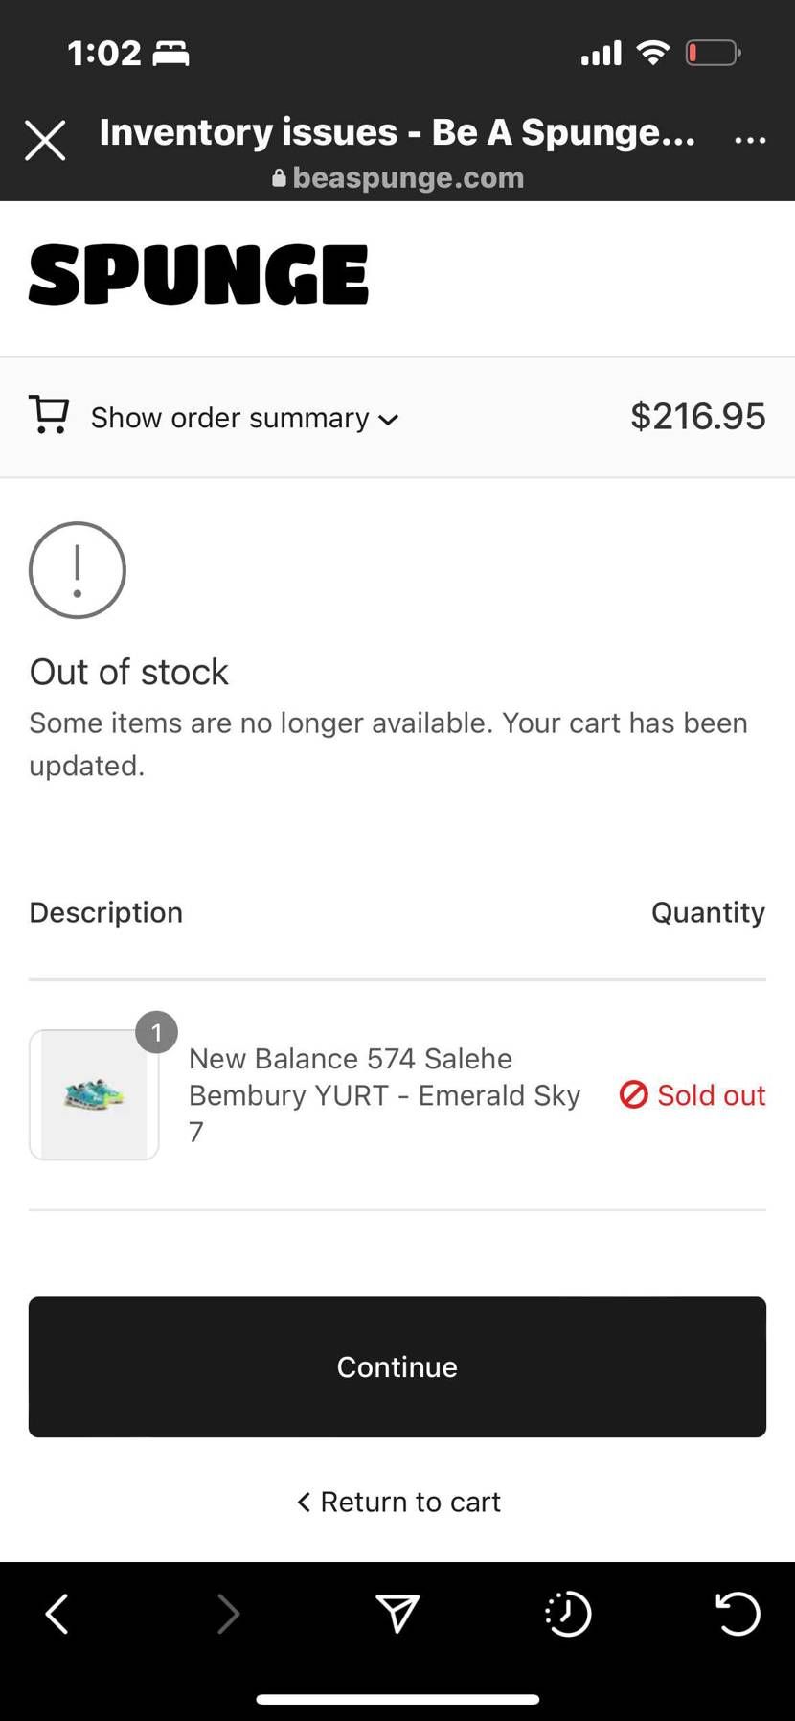Open the three-dot more options menu

pos(750,140)
